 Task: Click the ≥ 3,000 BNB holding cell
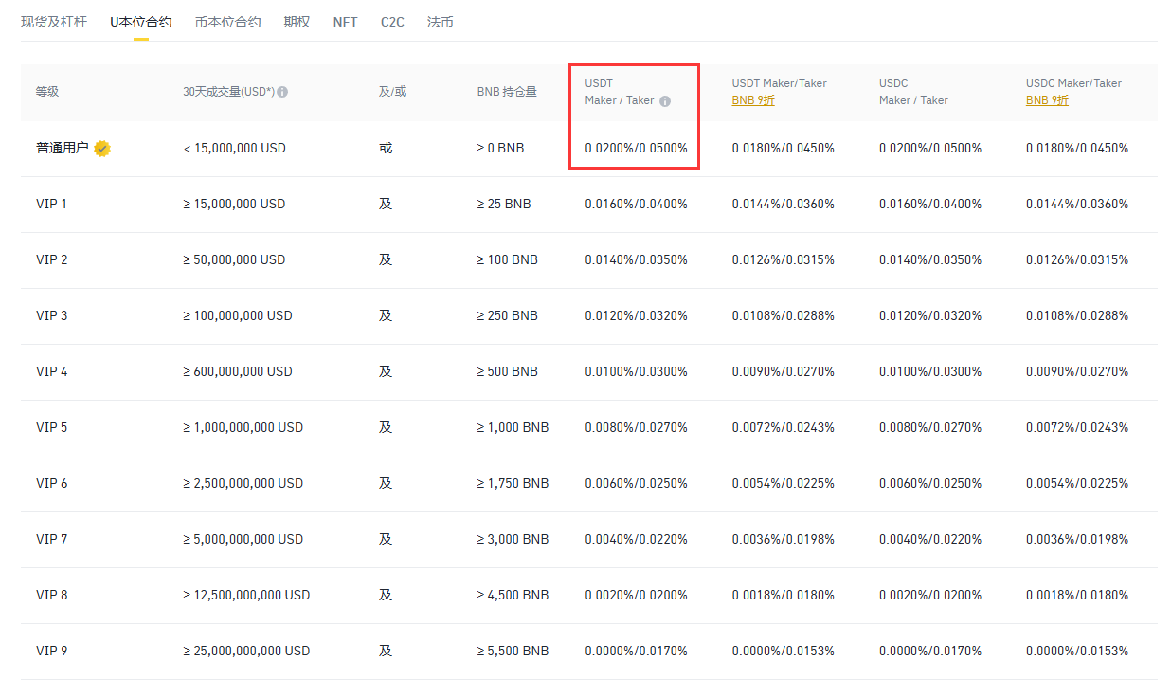[513, 539]
